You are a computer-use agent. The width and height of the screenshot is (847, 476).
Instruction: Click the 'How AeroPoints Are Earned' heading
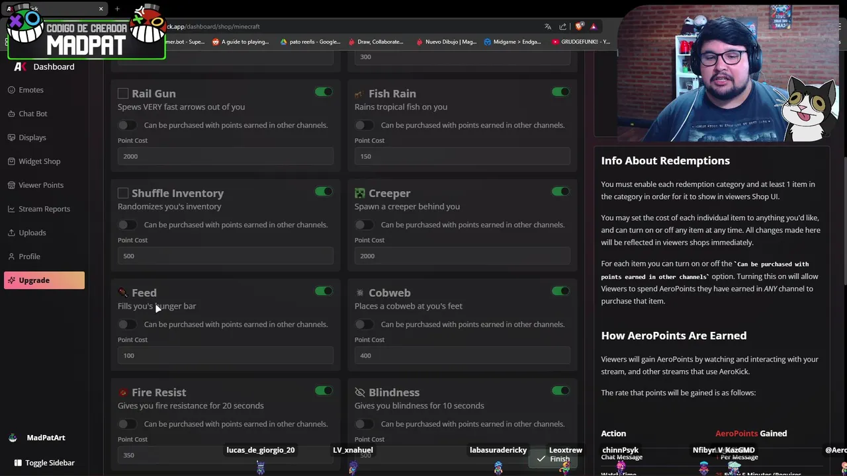[674, 336]
